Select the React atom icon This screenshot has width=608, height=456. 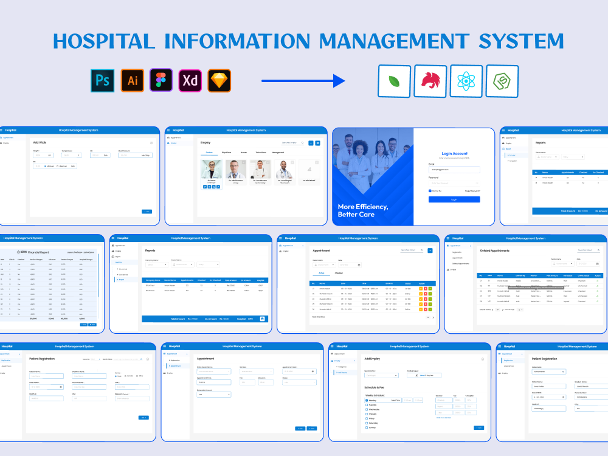point(466,81)
